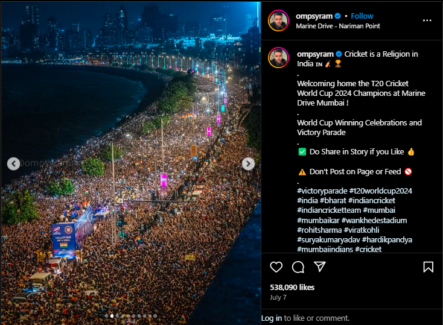Open the #viratkohli hashtag
The height and width of the screenshot is (325, 443).
362,230
